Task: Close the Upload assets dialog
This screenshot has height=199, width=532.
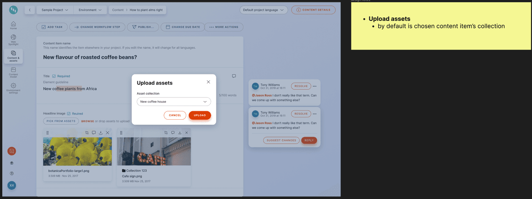Action: [208, 82]
